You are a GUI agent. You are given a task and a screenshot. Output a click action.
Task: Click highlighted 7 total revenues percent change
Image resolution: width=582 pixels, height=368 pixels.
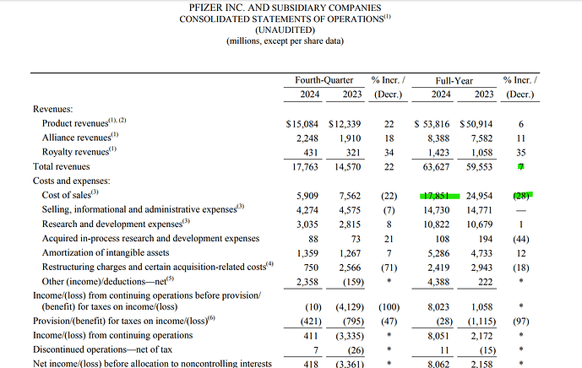tap(521, 167)
